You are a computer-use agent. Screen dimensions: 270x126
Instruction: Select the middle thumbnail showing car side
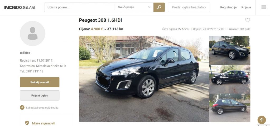[x=230, y=79]
